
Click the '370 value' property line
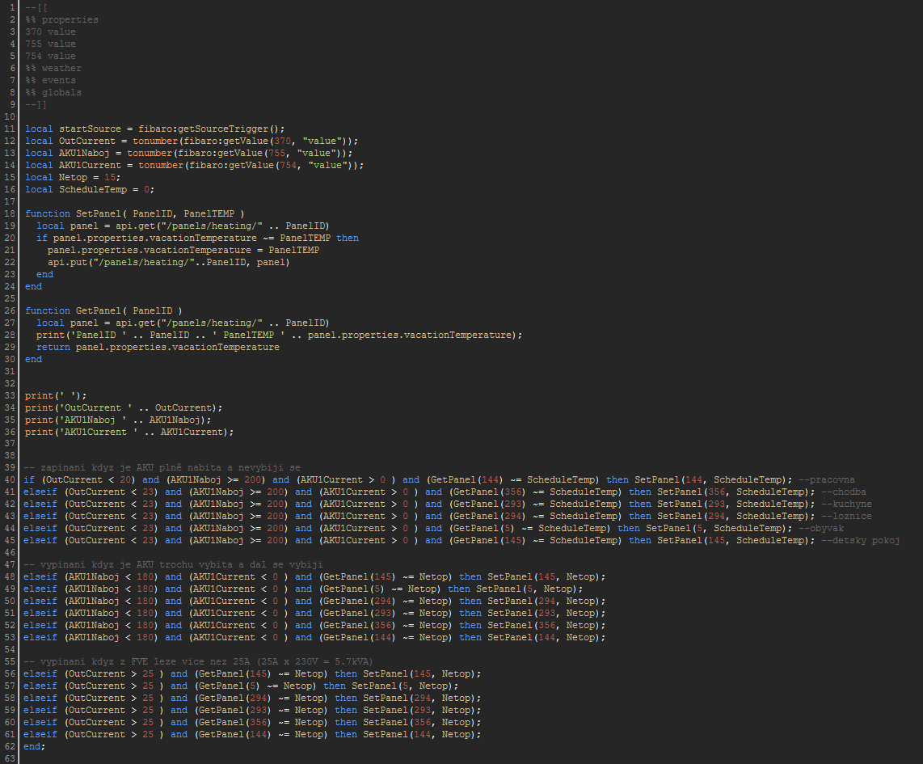[50, 32]
